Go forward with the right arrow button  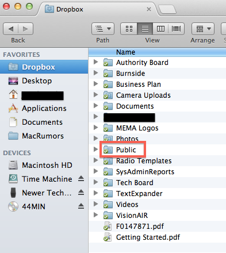pos(25,29)
